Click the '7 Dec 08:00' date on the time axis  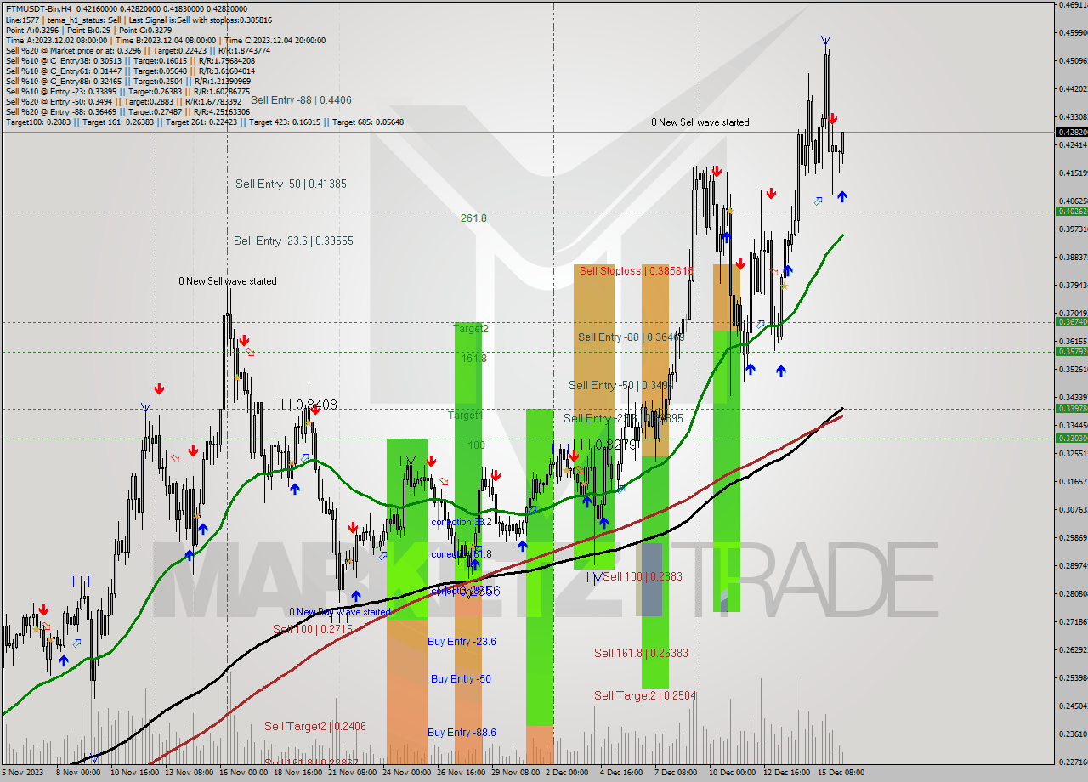click(676, 773)
